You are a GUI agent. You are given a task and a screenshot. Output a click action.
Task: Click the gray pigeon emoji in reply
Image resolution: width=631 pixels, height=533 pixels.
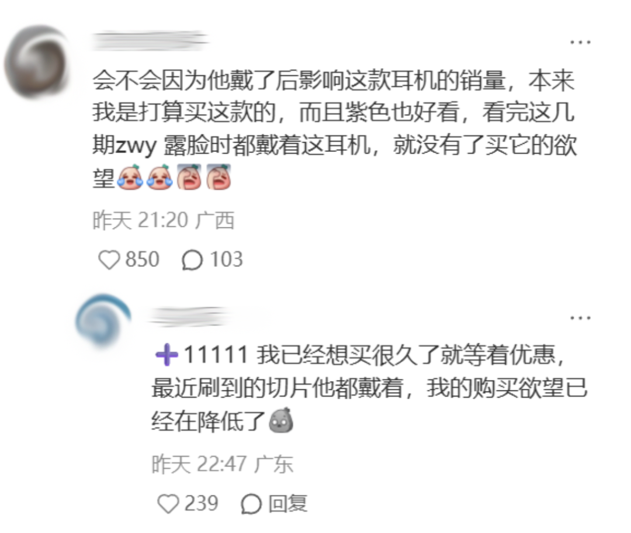(x=280, y=421)
